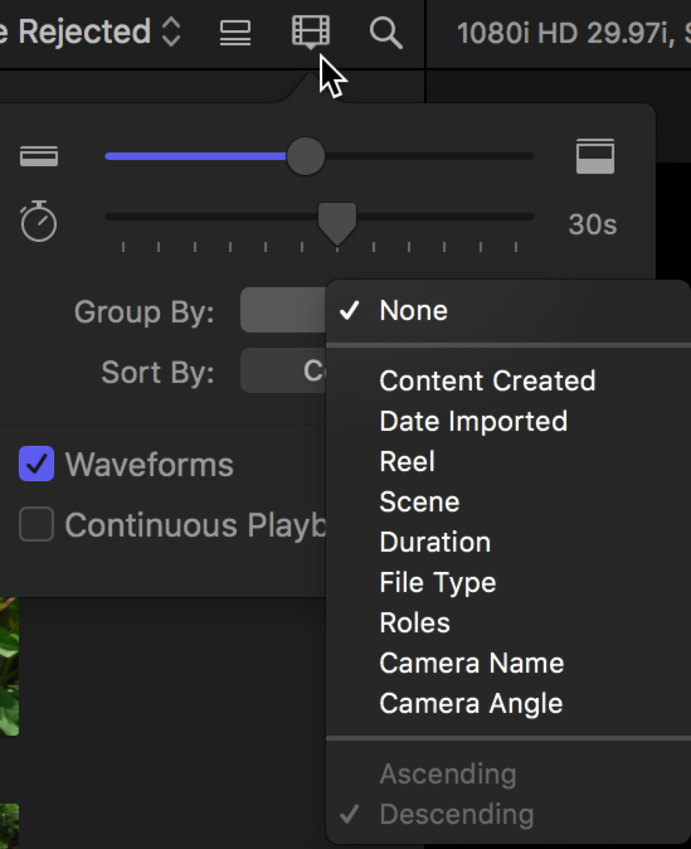Click the large clip height icon
Screen dimensions: 691x849
coord(595,156)
